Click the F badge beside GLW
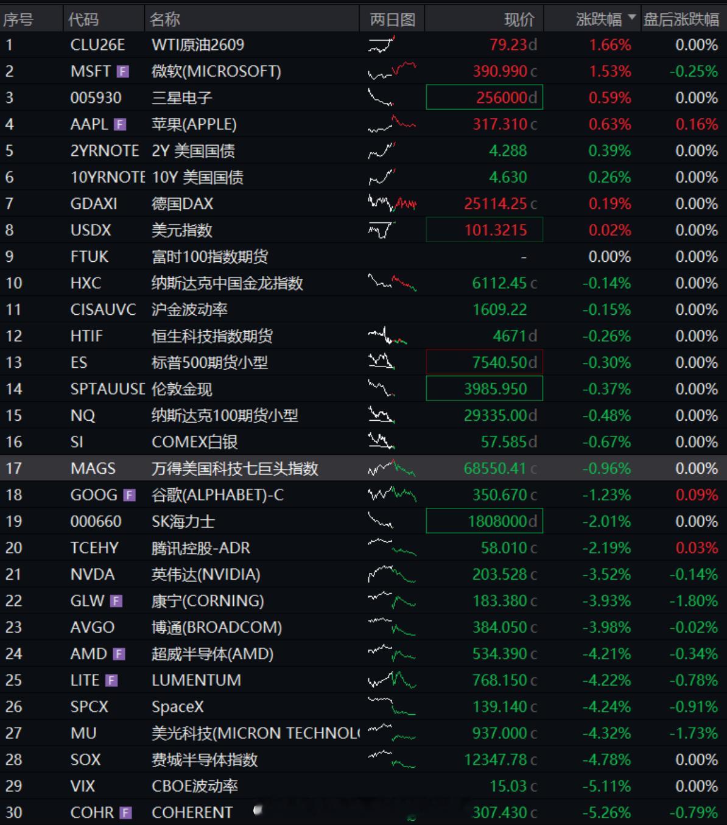The width and height of the screenshot is (727, 825). pyautogui.click(x=116, y=602)
